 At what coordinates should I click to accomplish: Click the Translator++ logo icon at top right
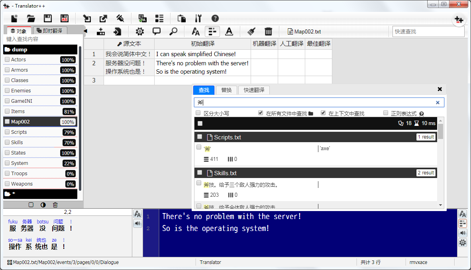point(459,20)
